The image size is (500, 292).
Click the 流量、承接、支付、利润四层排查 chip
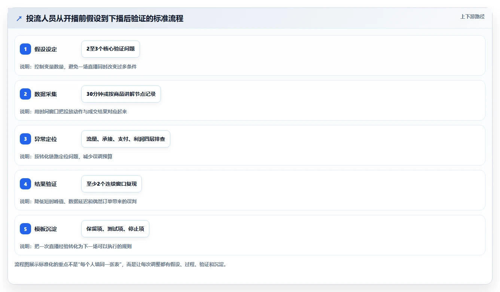click(x=126, y=139)
